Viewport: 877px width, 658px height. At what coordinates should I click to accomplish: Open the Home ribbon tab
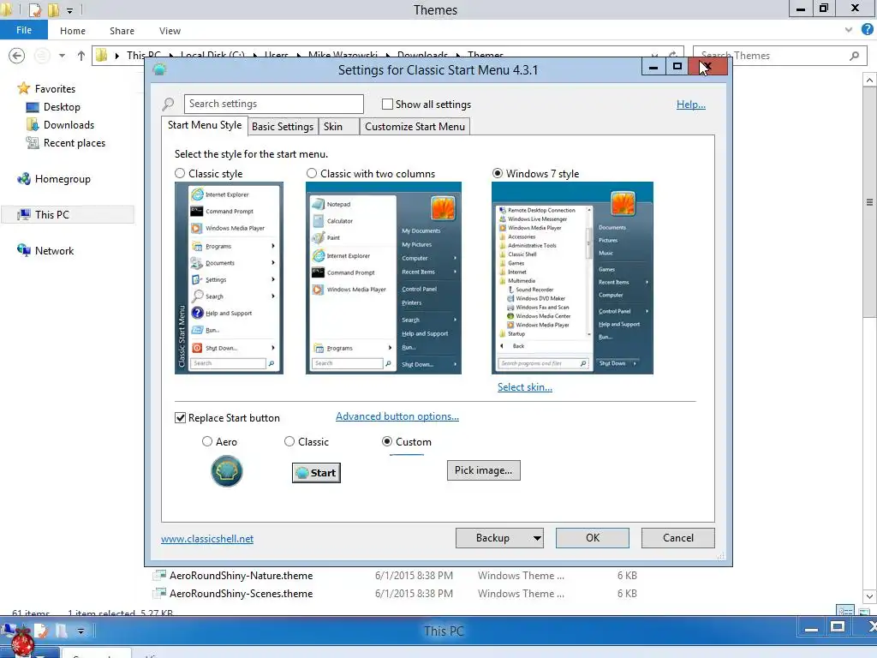point(73,31)
